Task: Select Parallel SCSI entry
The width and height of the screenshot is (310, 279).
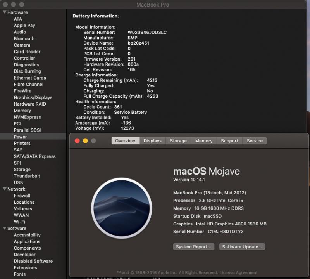Action: [x=27, y=130]
